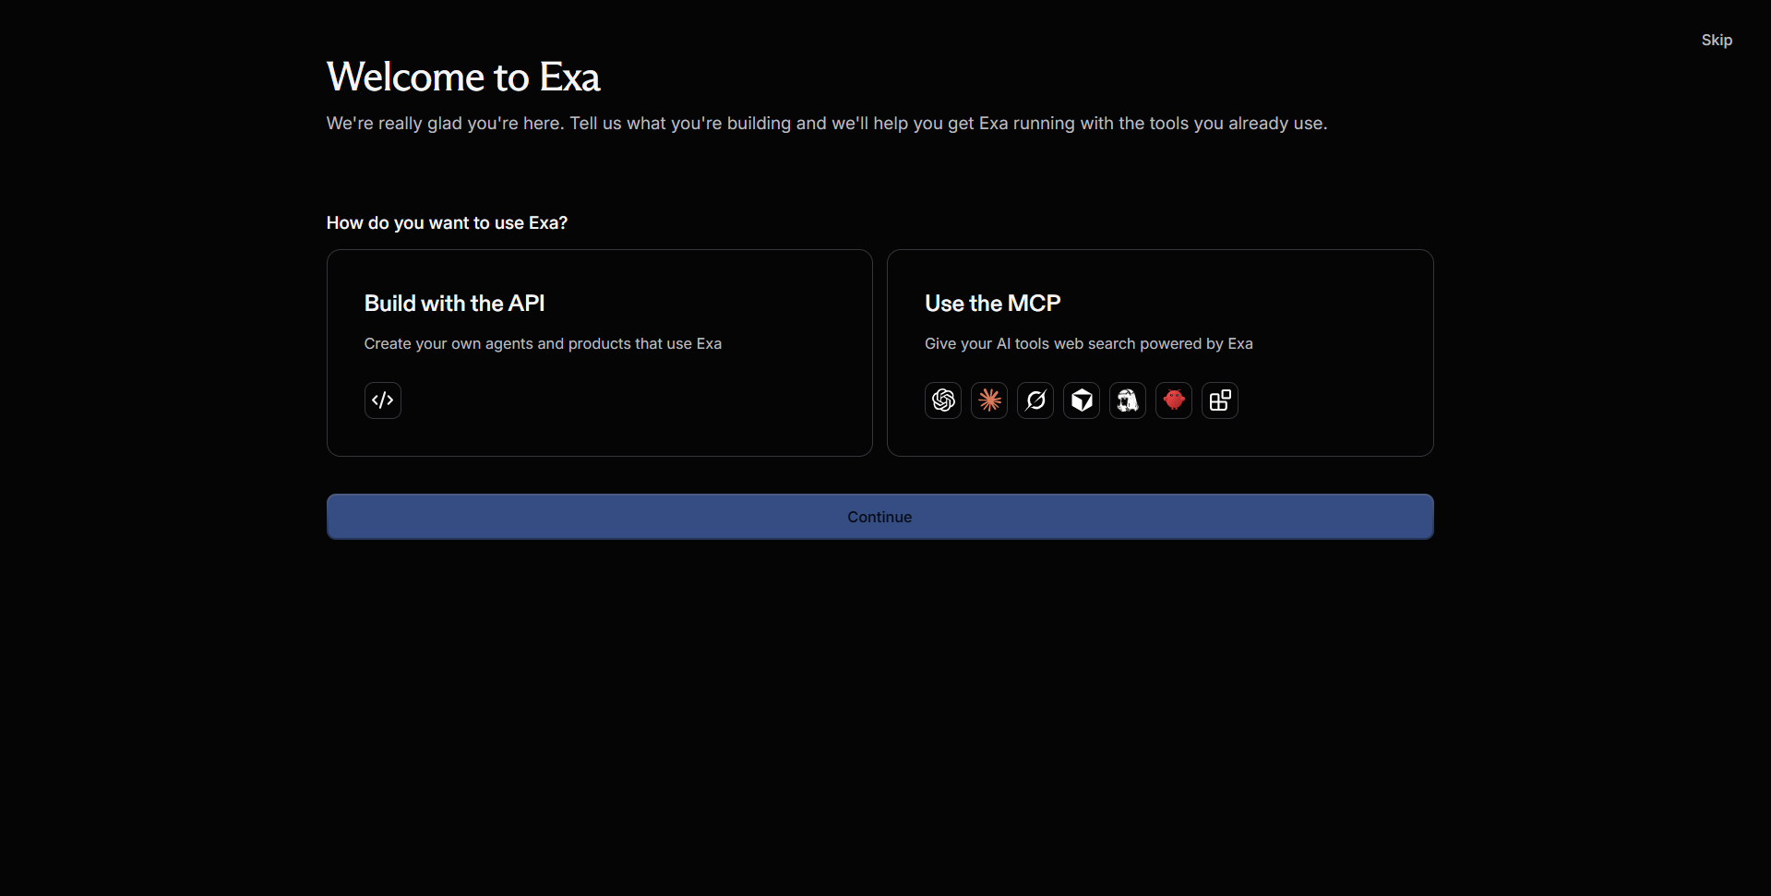Click the more apps grid icon
1771x896 pixels.
(x=1220, y=400)
